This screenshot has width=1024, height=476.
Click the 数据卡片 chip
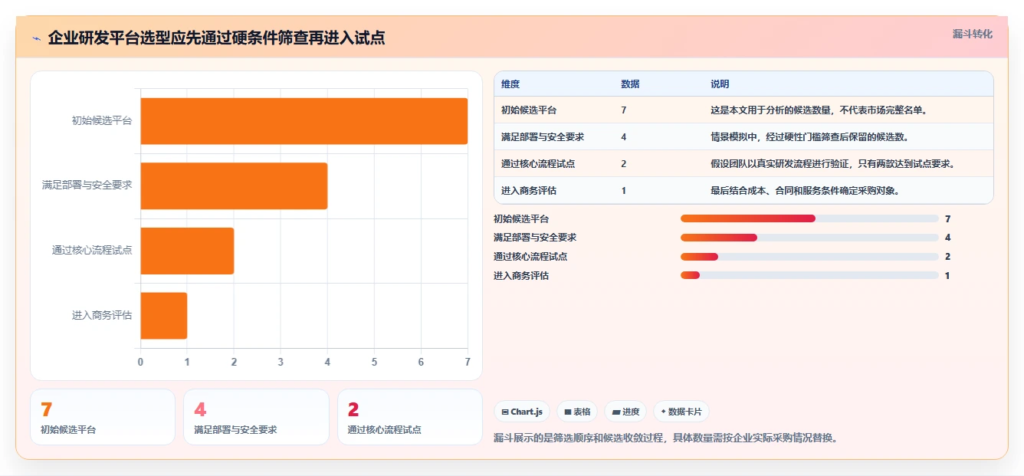click(681, 412)
